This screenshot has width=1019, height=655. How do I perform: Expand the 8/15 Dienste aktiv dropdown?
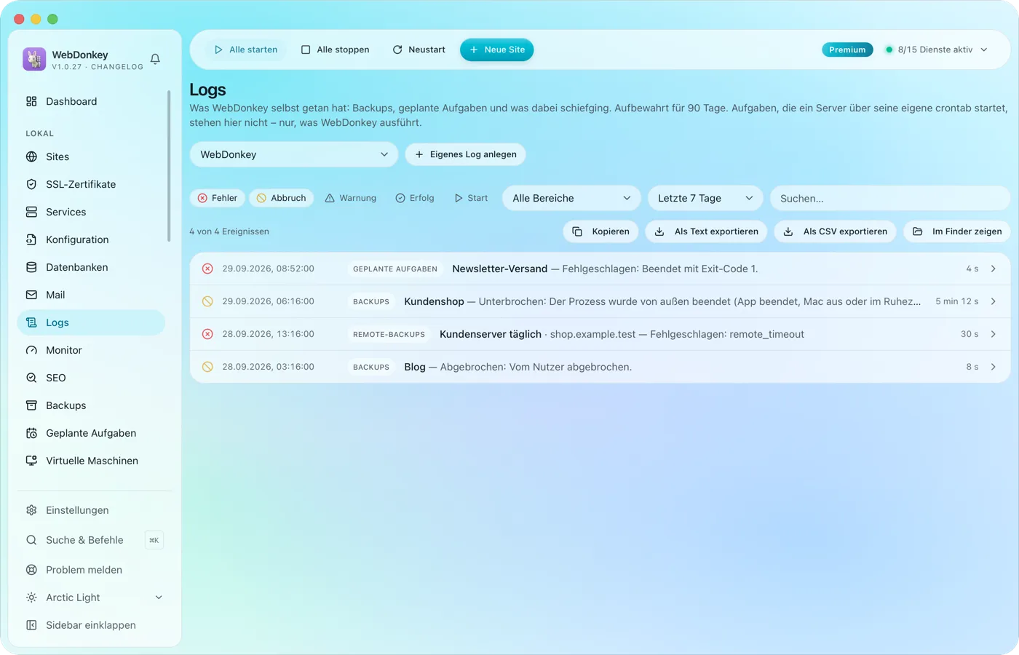pyautogui.click(x=937, y=49)
